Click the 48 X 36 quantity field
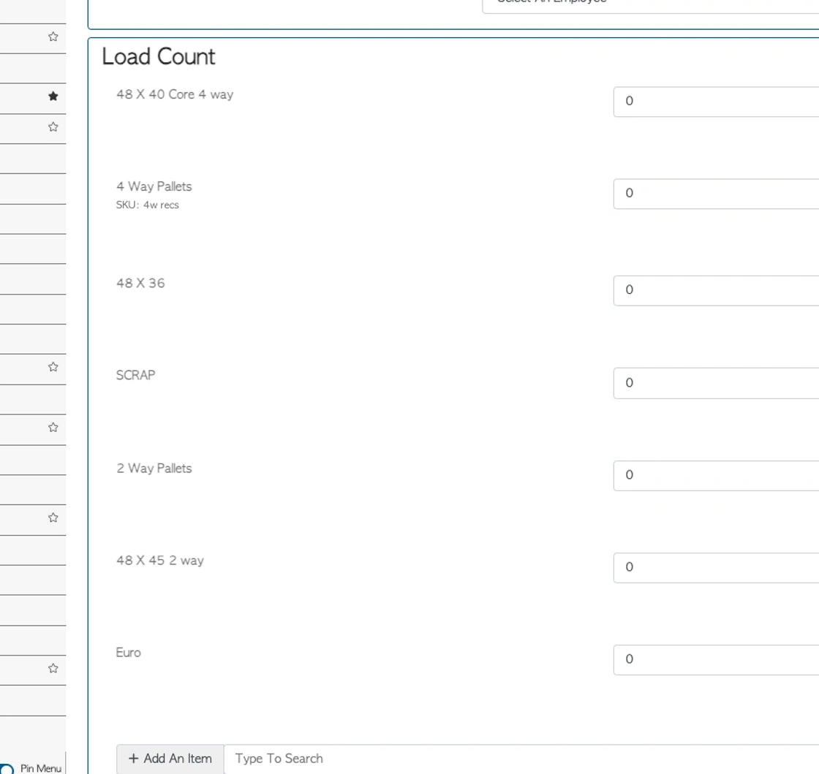 [716, 290]
